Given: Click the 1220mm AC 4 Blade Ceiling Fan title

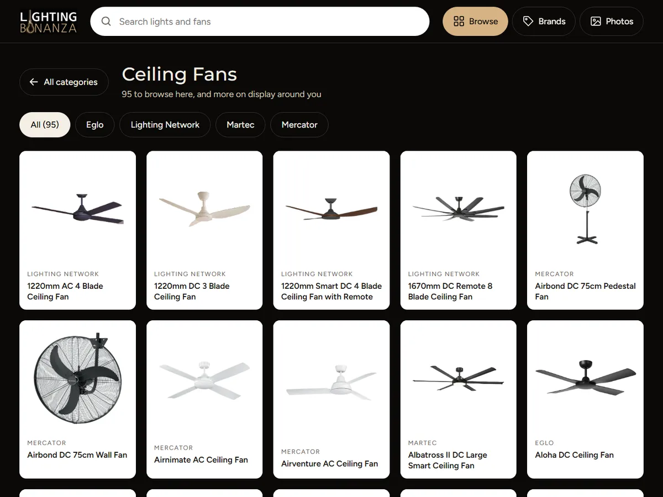Looking at the screenshot, I should [x=65, y=292].
